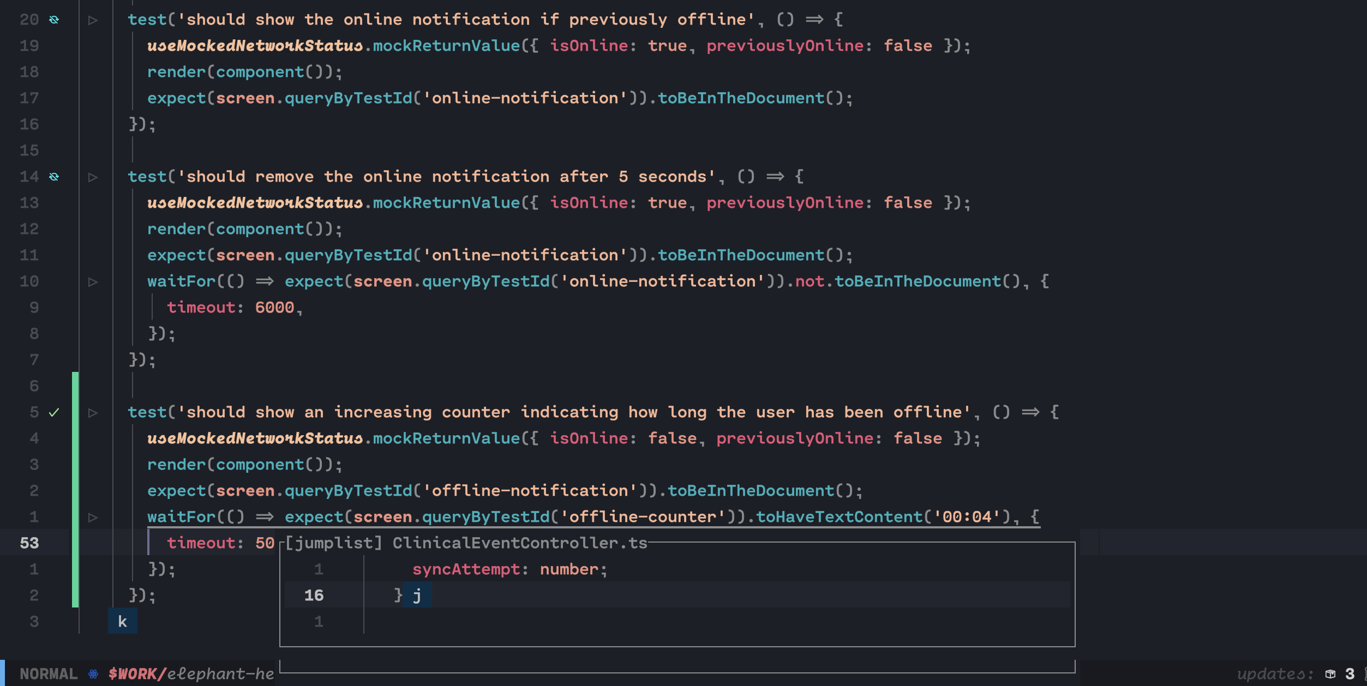Run the passing test on line 5
This screenshot has width=1367, height=686.
click(93, 412)
